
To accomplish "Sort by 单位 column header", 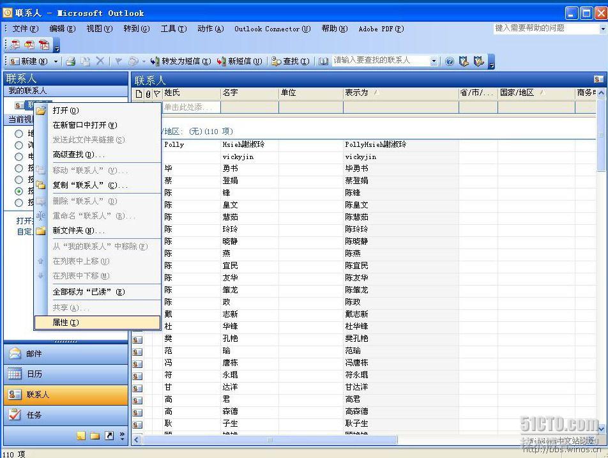I will [x=311, y=93].
